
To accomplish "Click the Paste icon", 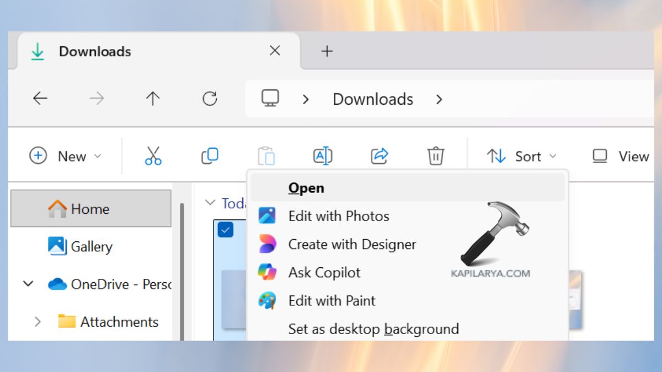I will tap(266, 156).
